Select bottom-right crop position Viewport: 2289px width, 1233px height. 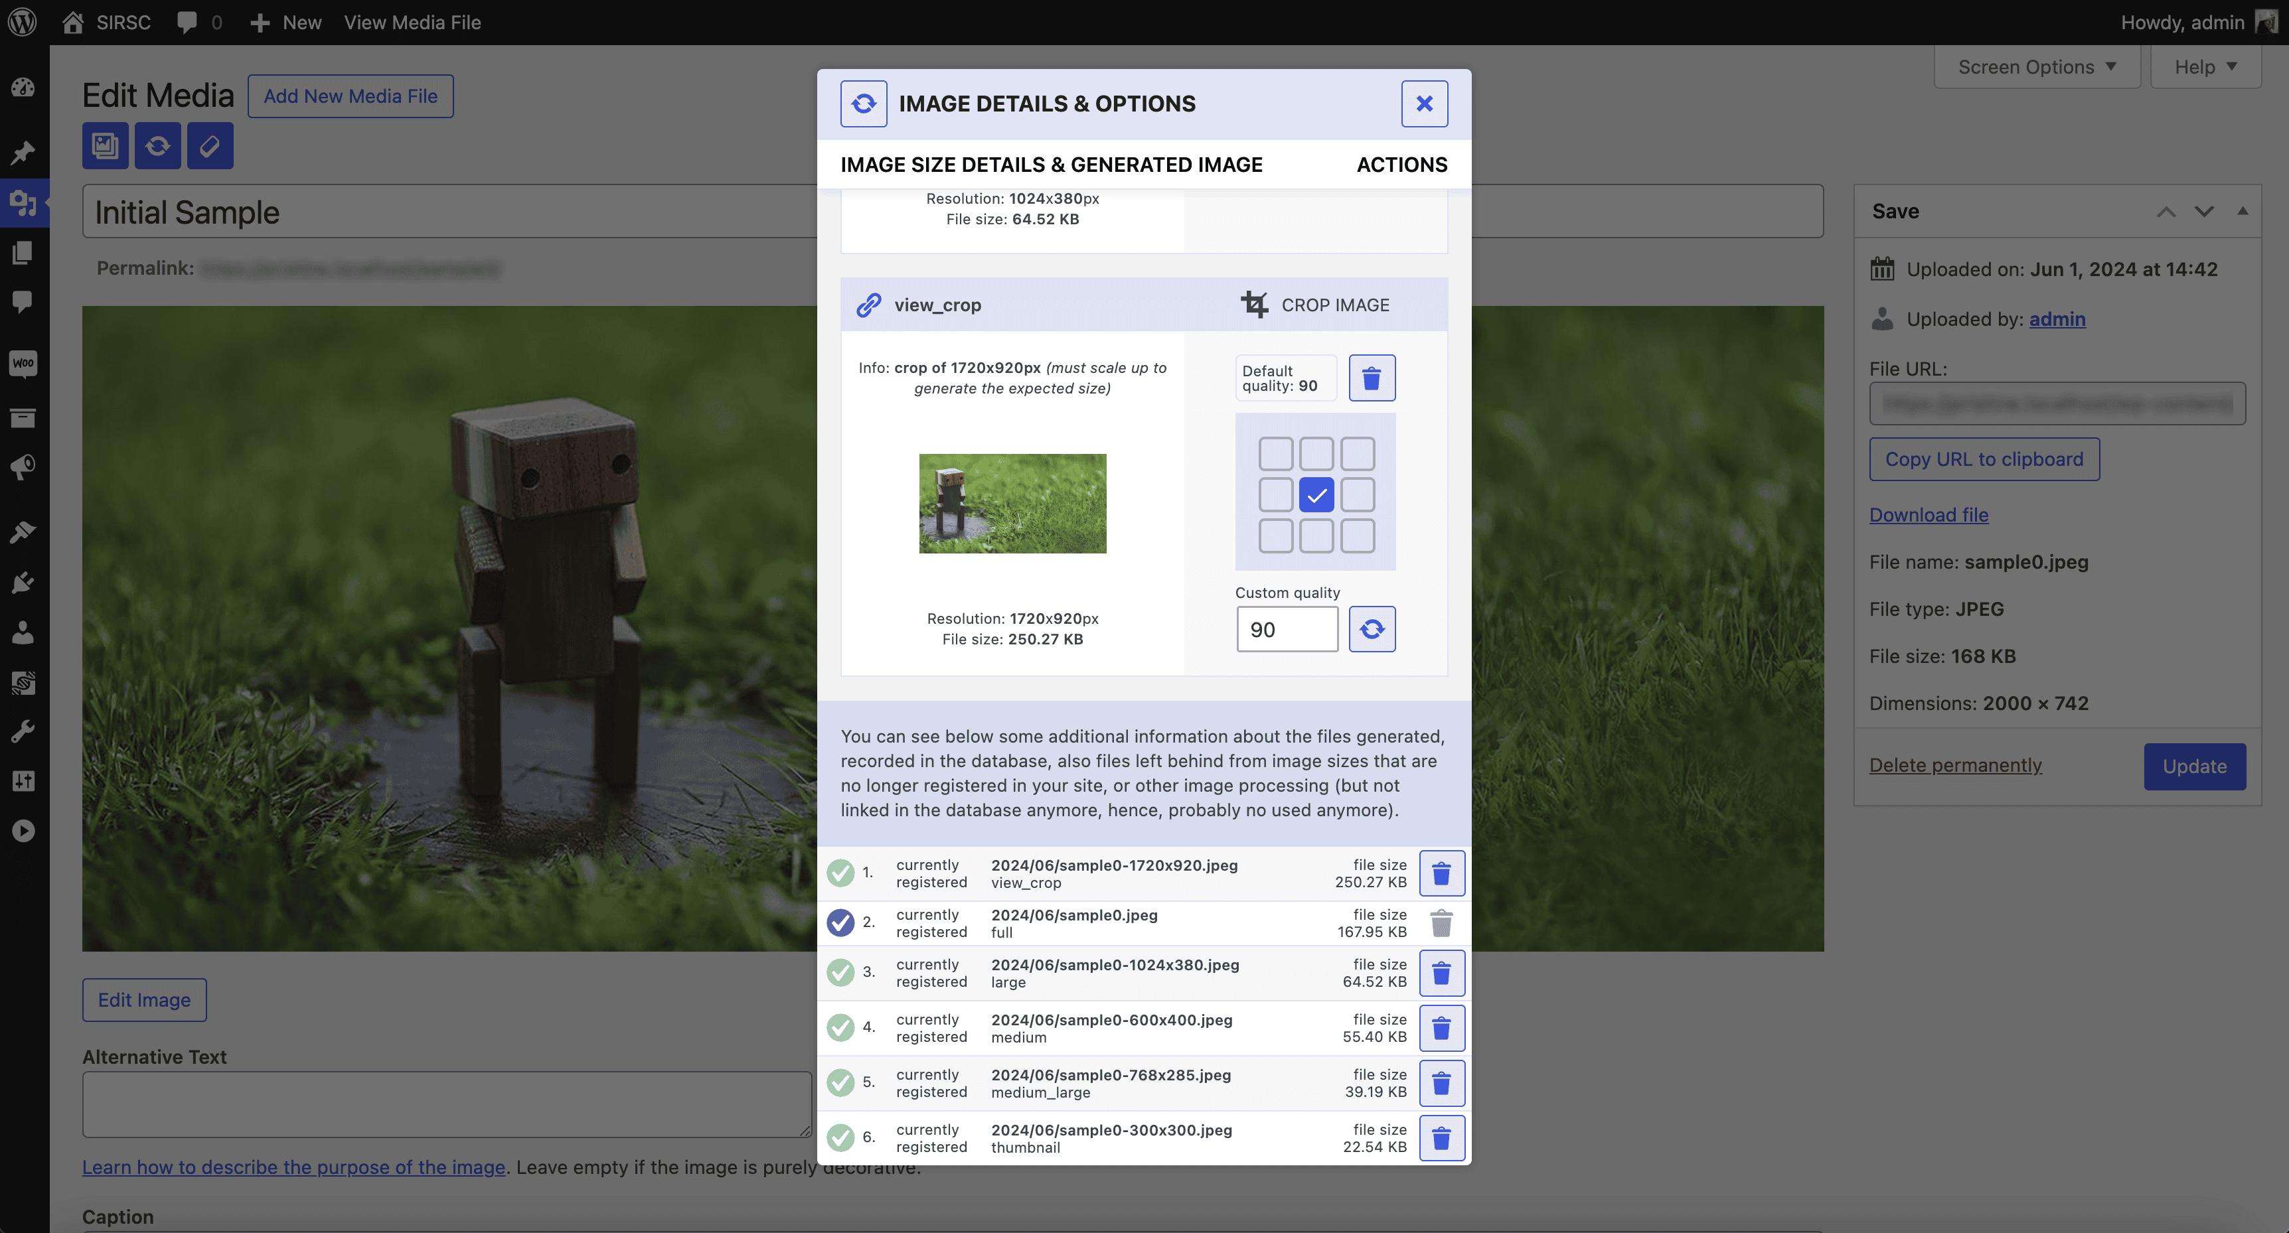(1358, 536)
